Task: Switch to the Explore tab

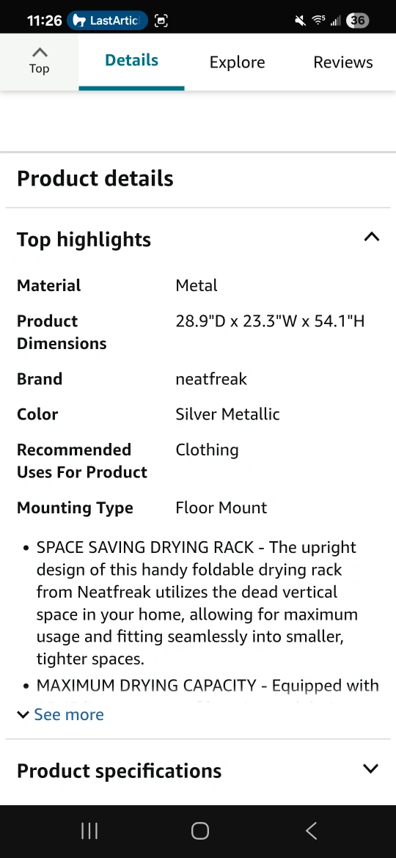Action: (x=238, y=62)
